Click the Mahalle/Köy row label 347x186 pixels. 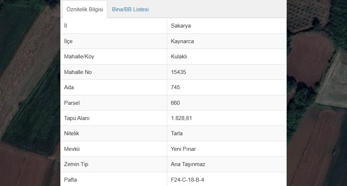click(x=79, y=57)
